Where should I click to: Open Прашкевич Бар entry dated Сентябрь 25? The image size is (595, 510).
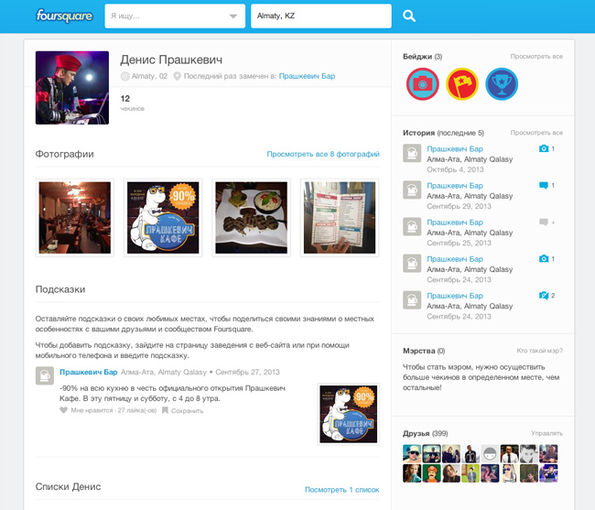tap(455, 222)
